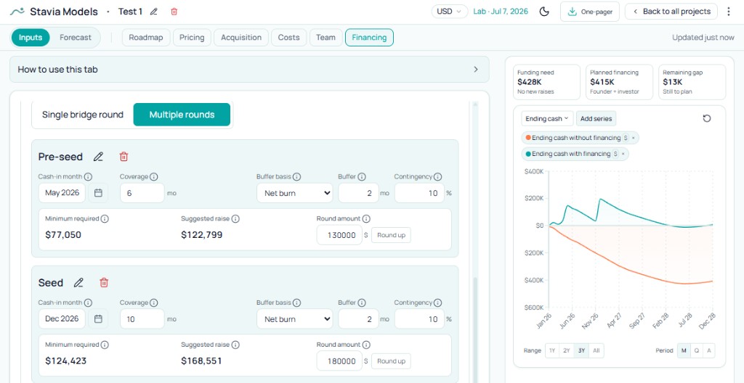Viewport: 744px width, 383px height.
Task: Open Pre-seed Buffer basis Net burn dropdown
Action: 295,193
